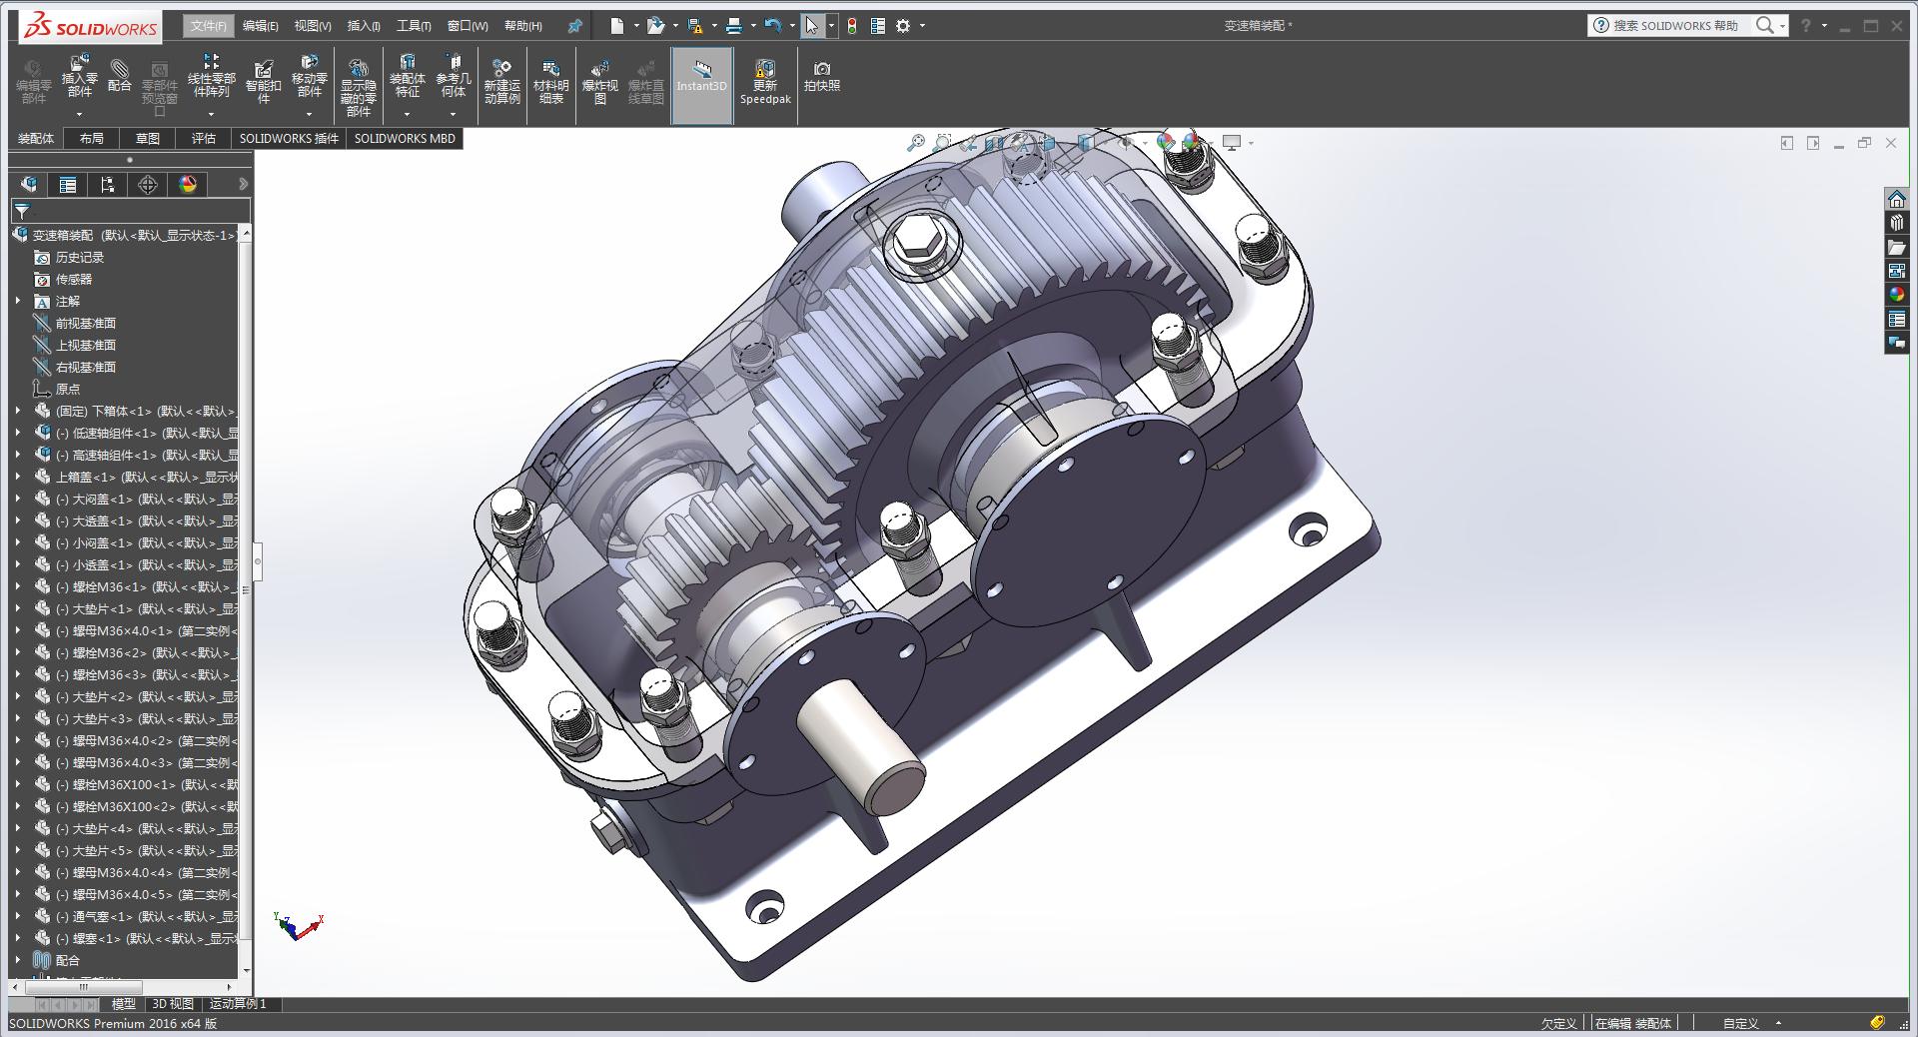Switch to the 运动算例1 bottom tab

click(x=238, y=1004)
